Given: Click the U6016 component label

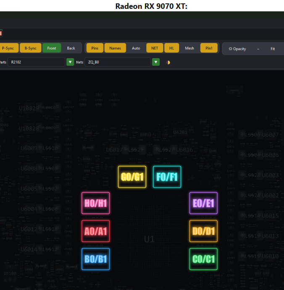Looking at the screenshot, I should pos(184,150).
